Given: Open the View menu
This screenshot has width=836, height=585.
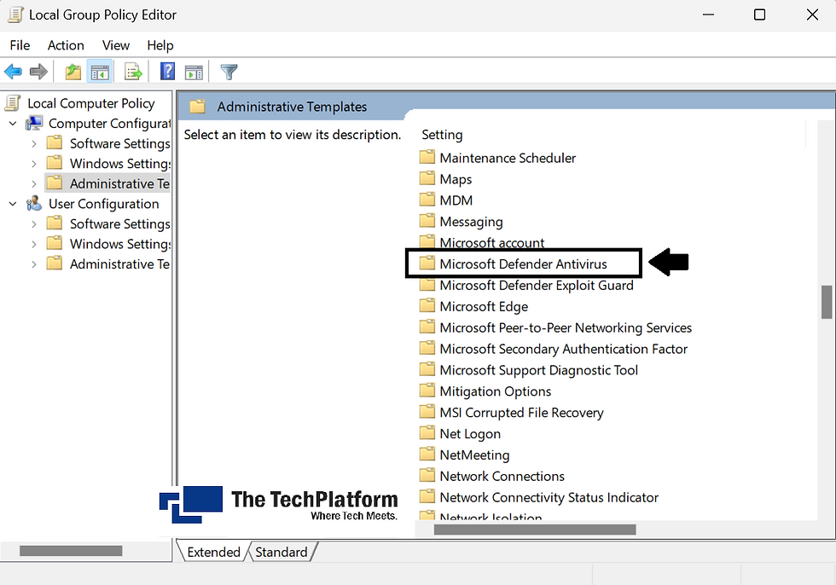Looking at the screenshot, I should (116, 45).
